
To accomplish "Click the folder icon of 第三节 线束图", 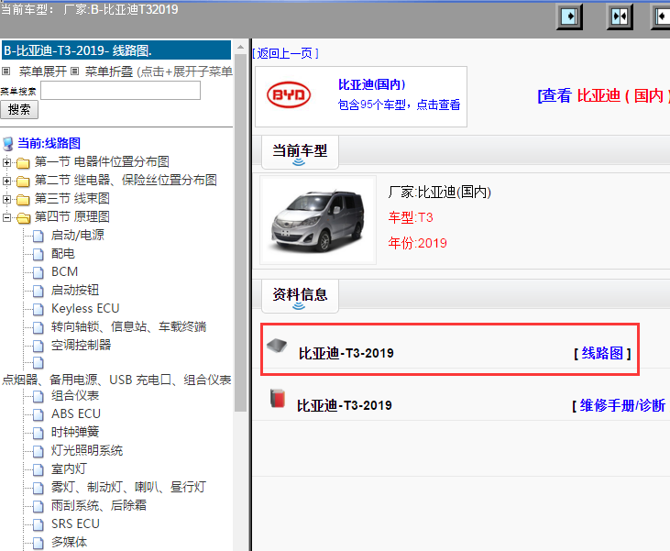I will click(x=23, y=200).
